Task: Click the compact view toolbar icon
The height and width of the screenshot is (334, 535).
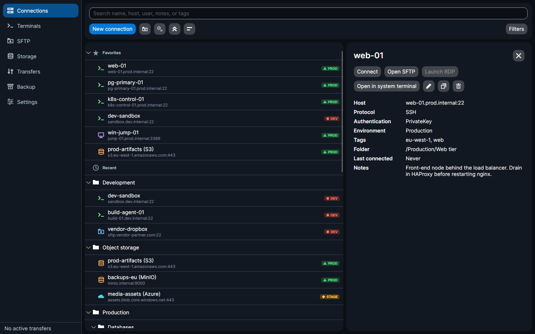Action: click(x=189, y=29)
